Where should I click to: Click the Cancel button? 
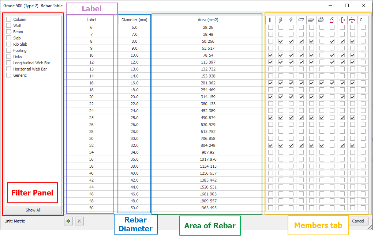[358, 221]
